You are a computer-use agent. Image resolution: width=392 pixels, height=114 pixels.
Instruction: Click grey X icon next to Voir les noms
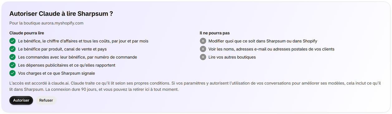pos(203,49)
